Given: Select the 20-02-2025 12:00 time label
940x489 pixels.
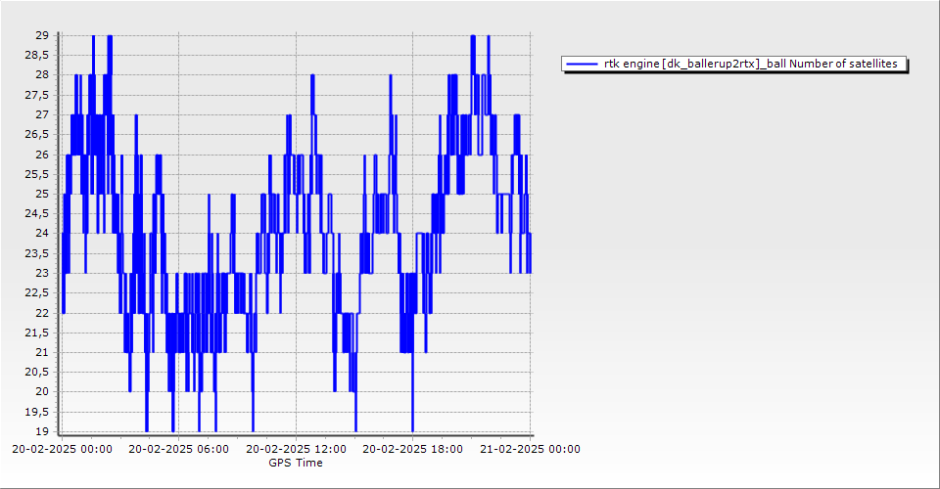Looking at the screenshot, I should tap(296, 450).
